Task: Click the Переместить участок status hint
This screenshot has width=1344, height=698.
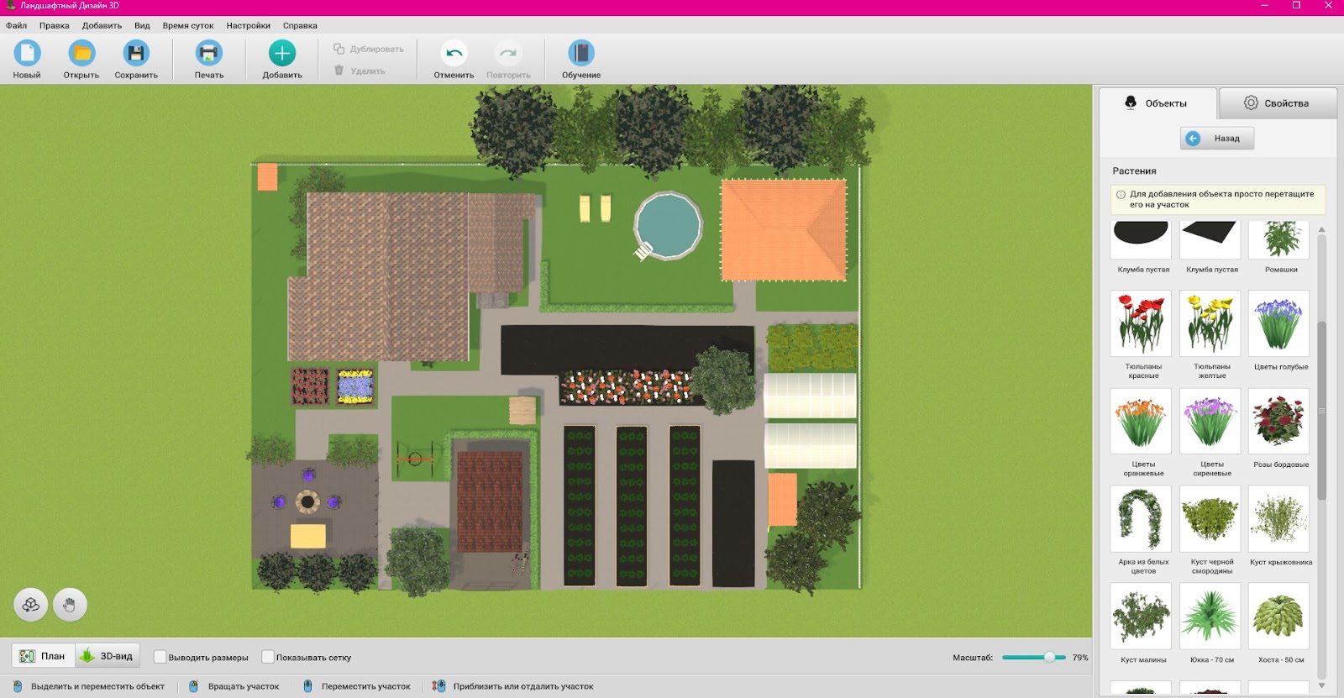Action: (356, 686)
